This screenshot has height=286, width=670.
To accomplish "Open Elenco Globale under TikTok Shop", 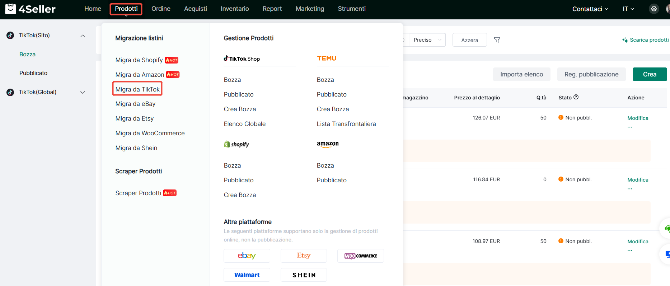I will (x=245, y=124).
